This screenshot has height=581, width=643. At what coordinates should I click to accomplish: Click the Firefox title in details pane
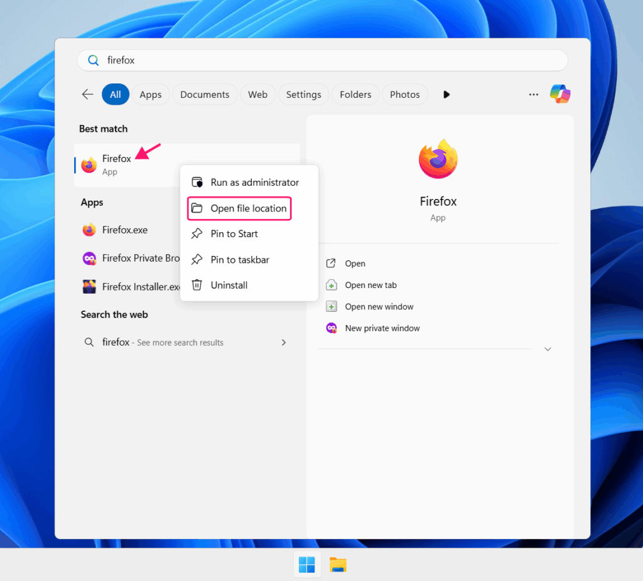pos(438,201)
